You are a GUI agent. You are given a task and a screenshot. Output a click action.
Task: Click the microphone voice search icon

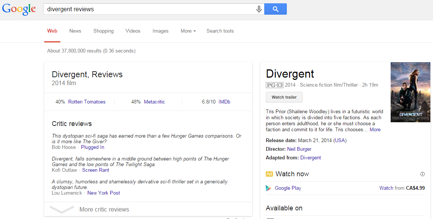pyautogui.click(x=259, y=9)
